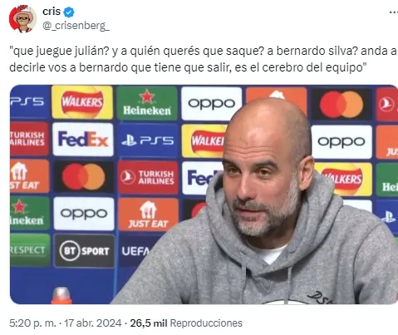Select the tweet text about julián
Screen dimensions: 398x335
203,59
